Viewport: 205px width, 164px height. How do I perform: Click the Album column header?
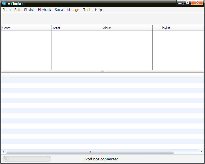coord(127,28)
